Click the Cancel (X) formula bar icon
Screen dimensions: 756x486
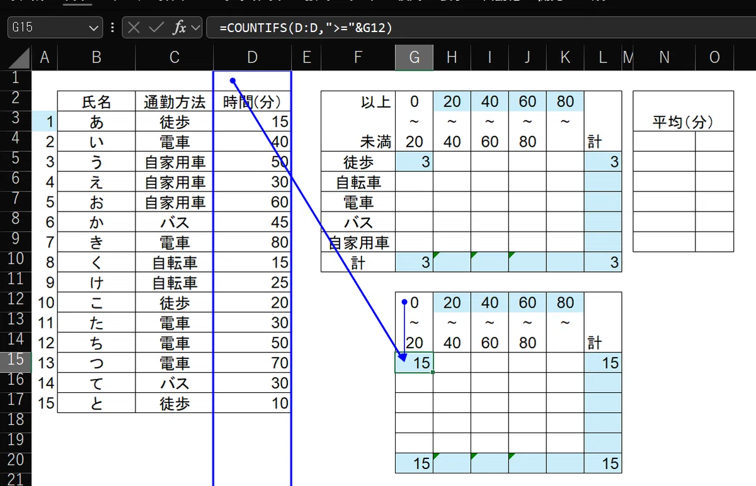133,28
